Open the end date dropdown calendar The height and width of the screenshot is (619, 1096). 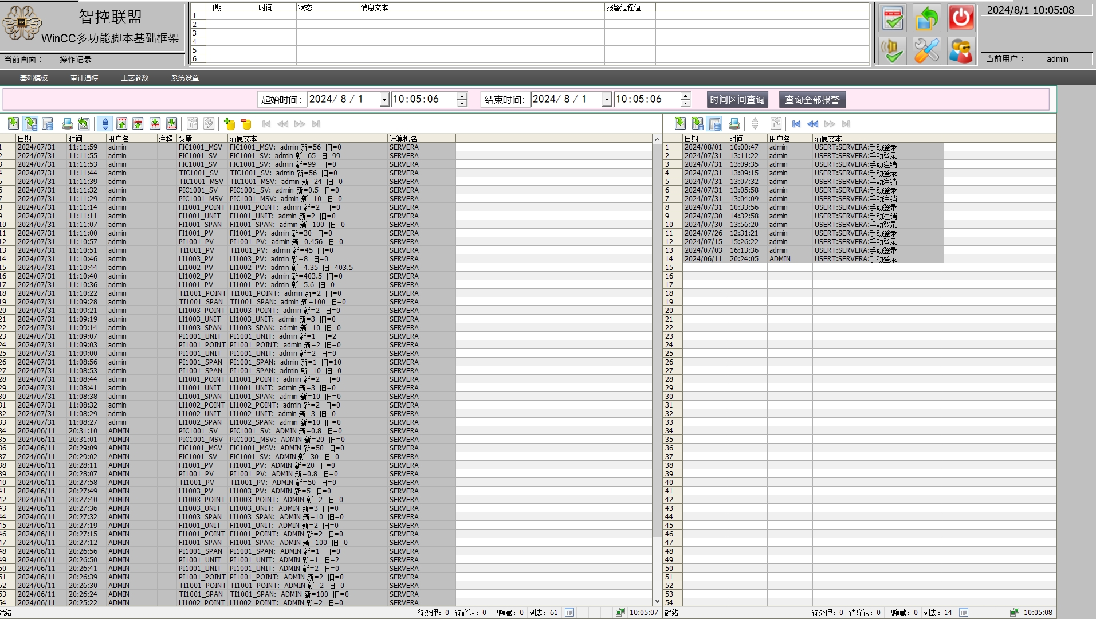pyautogui.click(x=606, y=100)
